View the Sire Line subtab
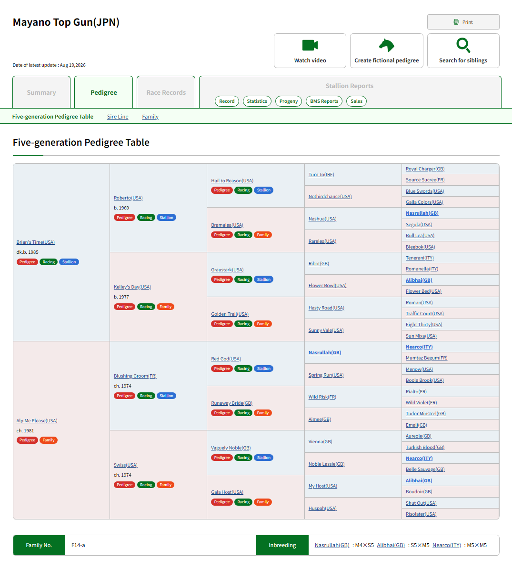The width and height of the screenshot is (512, 569). pos(118,117)
